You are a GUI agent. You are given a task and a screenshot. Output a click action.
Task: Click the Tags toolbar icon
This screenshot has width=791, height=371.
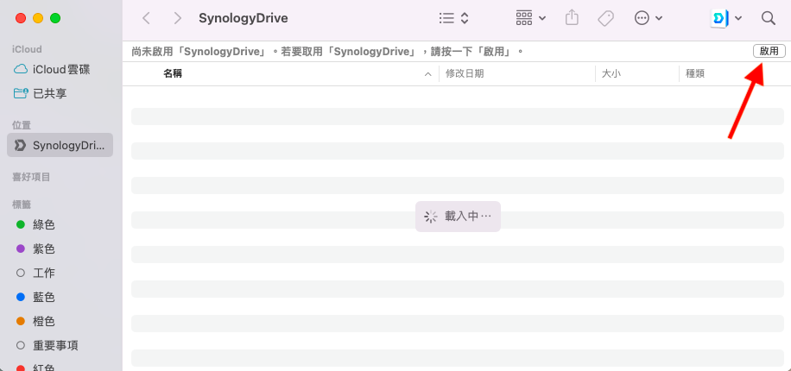click(606, 18)
